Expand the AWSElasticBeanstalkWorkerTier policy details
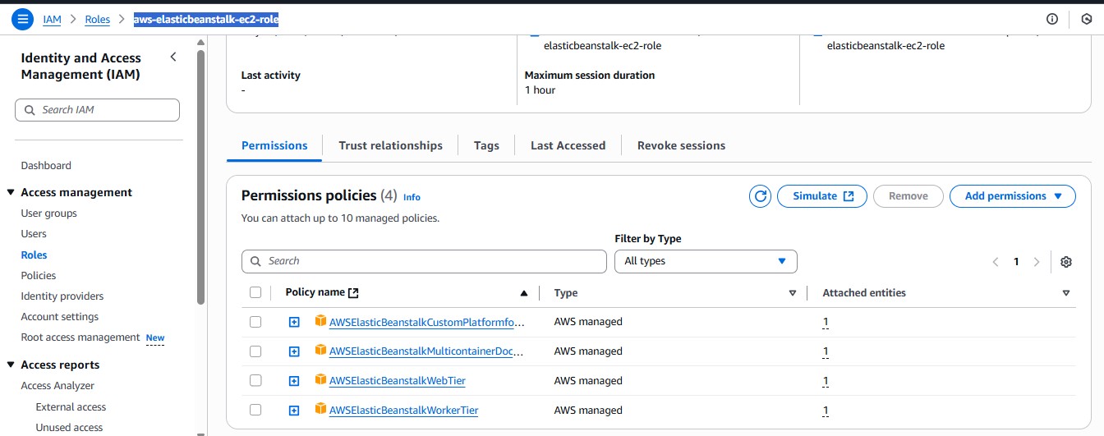This screenshot has width=1104, height=436. pos(294,410)
